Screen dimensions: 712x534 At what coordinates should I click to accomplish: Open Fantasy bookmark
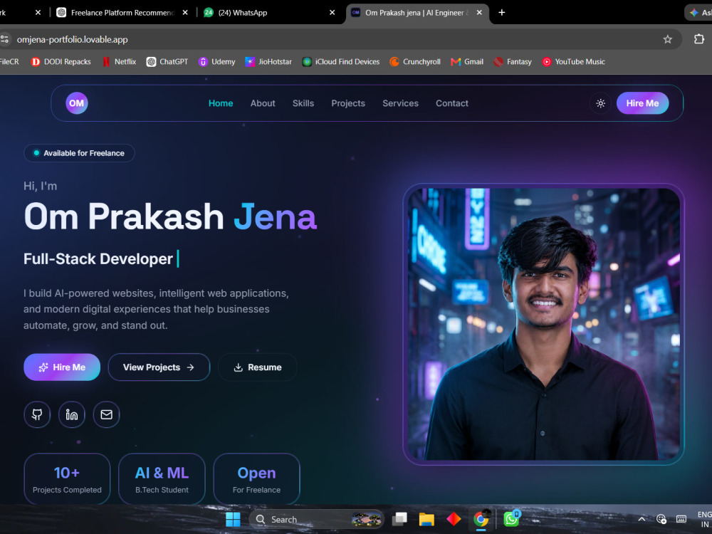[513, 62]
